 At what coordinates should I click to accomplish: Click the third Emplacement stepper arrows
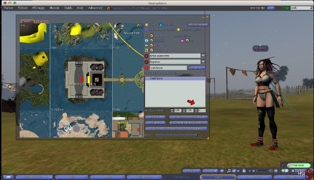point(196,111)
